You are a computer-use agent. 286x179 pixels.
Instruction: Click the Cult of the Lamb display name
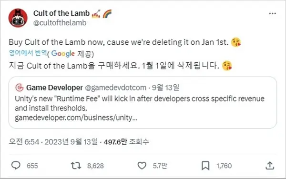[x=61, y=13]
